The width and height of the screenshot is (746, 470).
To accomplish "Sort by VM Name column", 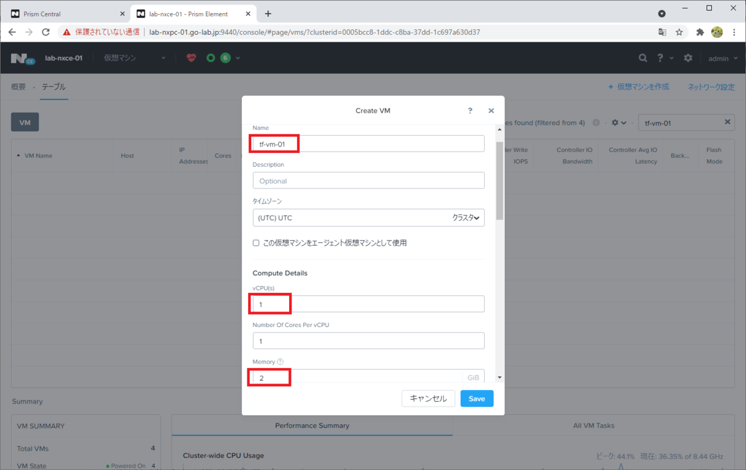I will pos(37,155).
